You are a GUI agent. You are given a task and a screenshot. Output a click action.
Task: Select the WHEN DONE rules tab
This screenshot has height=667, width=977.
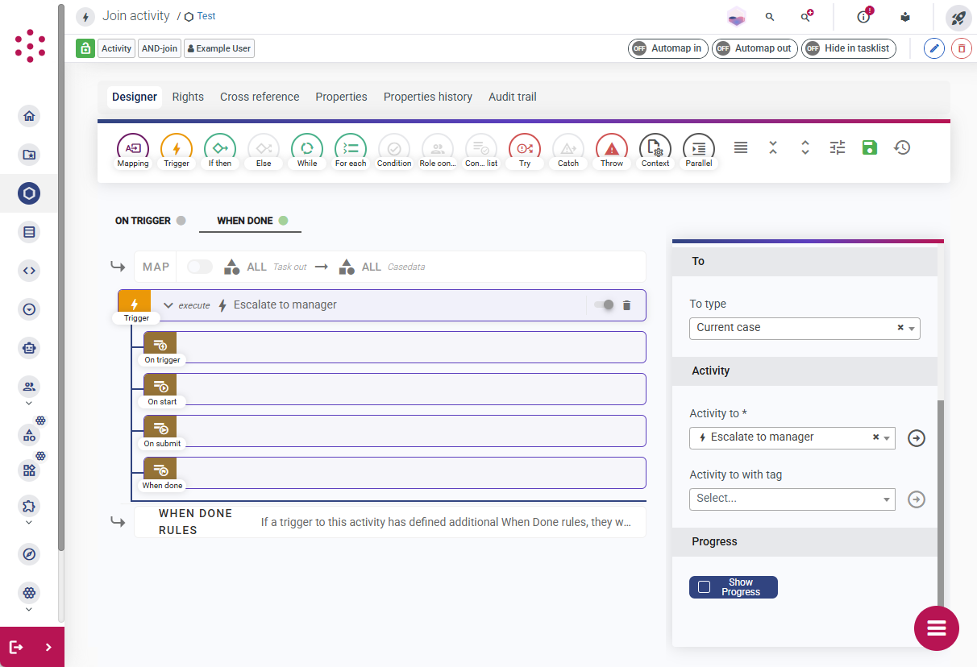pyautogui.click(x=252, y=221)
